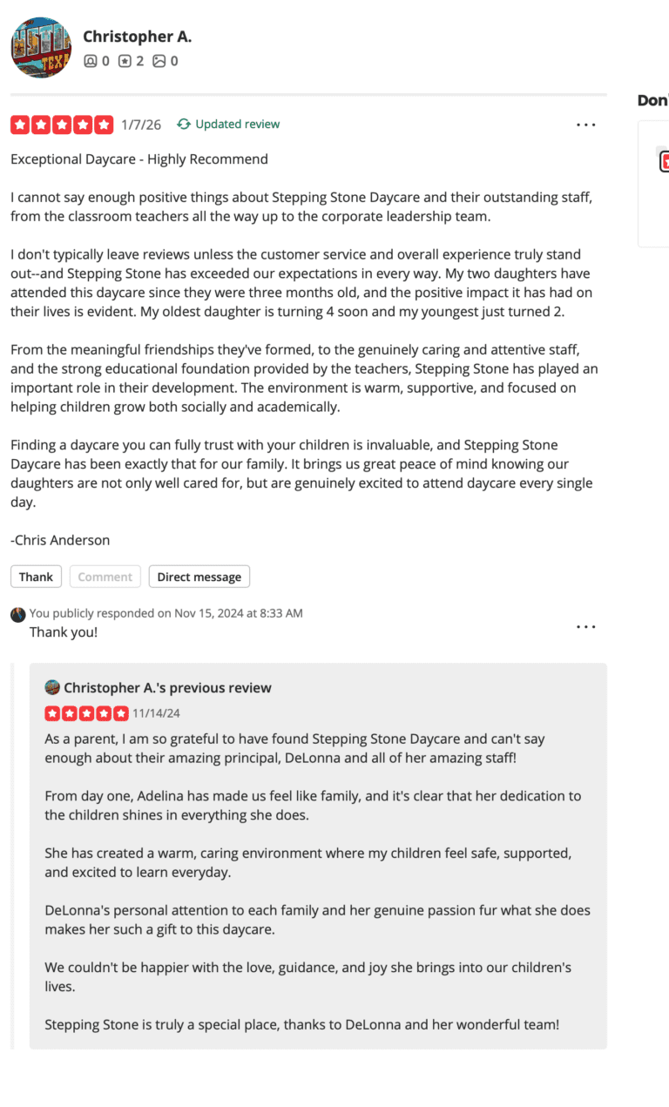Viewport: 669px width, 1107px height.
Task: Click the small avatar icon in the previous review header
Action: pos(51,687)
